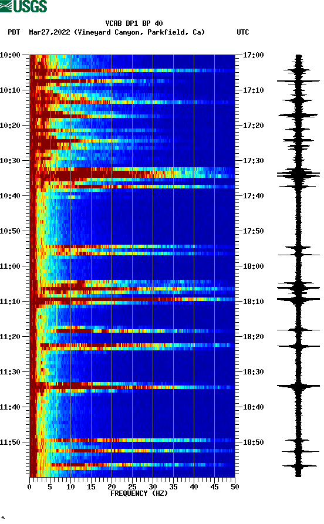This screenshot has height=524, width=324.
Task: Click the "18:50" UTC time label
Action: 254,442
